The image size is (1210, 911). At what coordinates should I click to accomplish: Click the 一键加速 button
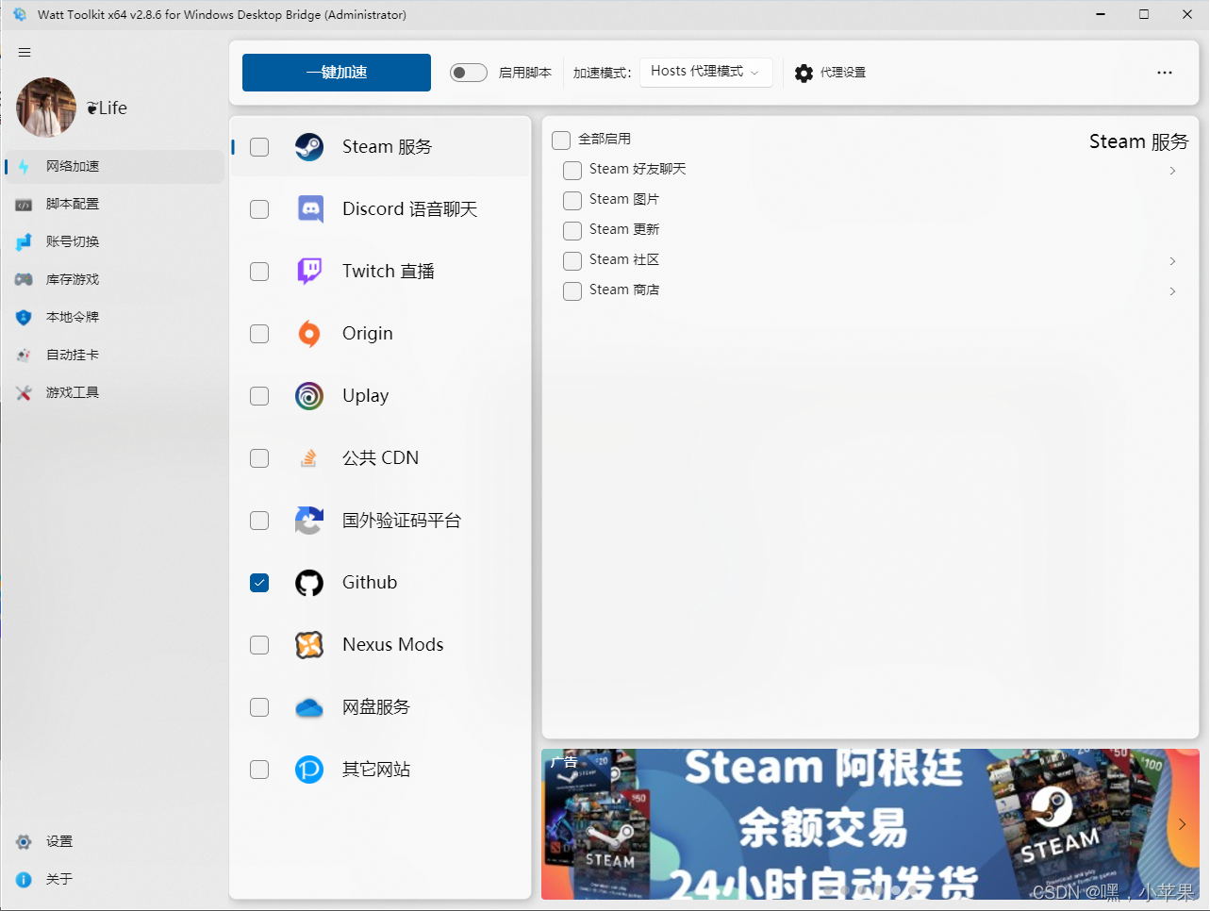point(337,73)
